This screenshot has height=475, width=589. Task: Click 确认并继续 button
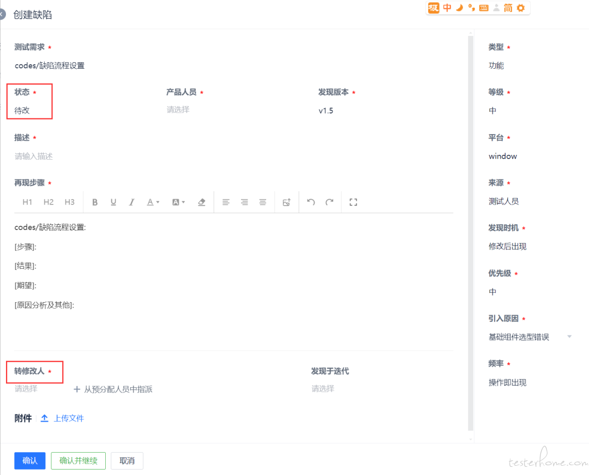(x=79, y=461)
